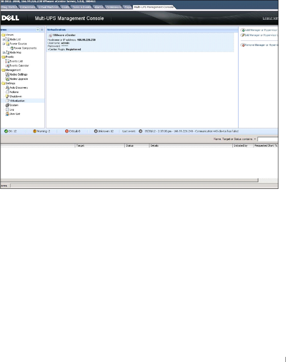Collapse the Views folder
Viewport: 286px width, 362px height.
pos(3,35)
